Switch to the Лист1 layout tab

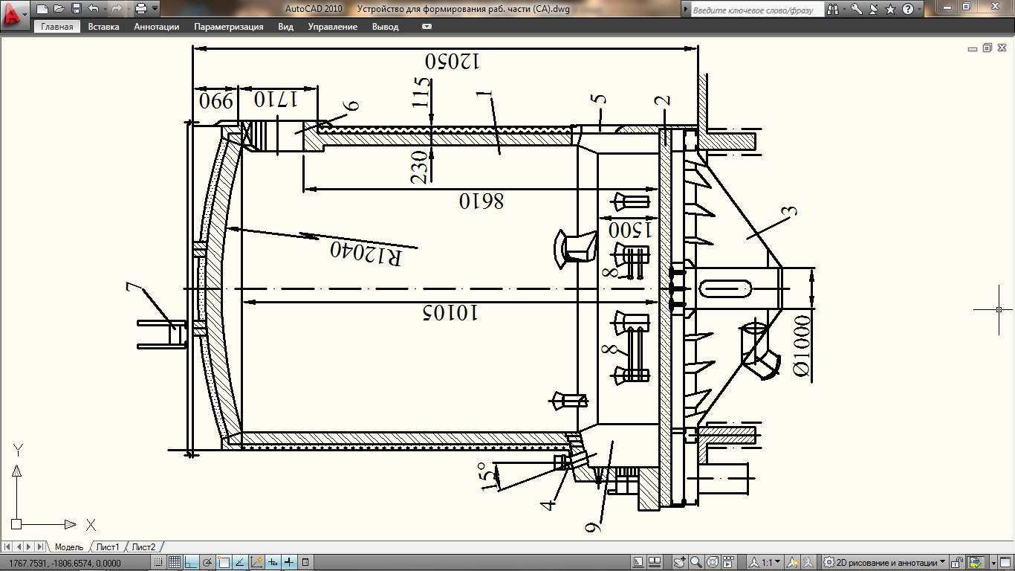[108, 547]
